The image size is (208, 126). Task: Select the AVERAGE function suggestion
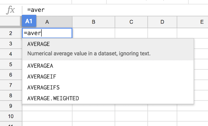108,49
